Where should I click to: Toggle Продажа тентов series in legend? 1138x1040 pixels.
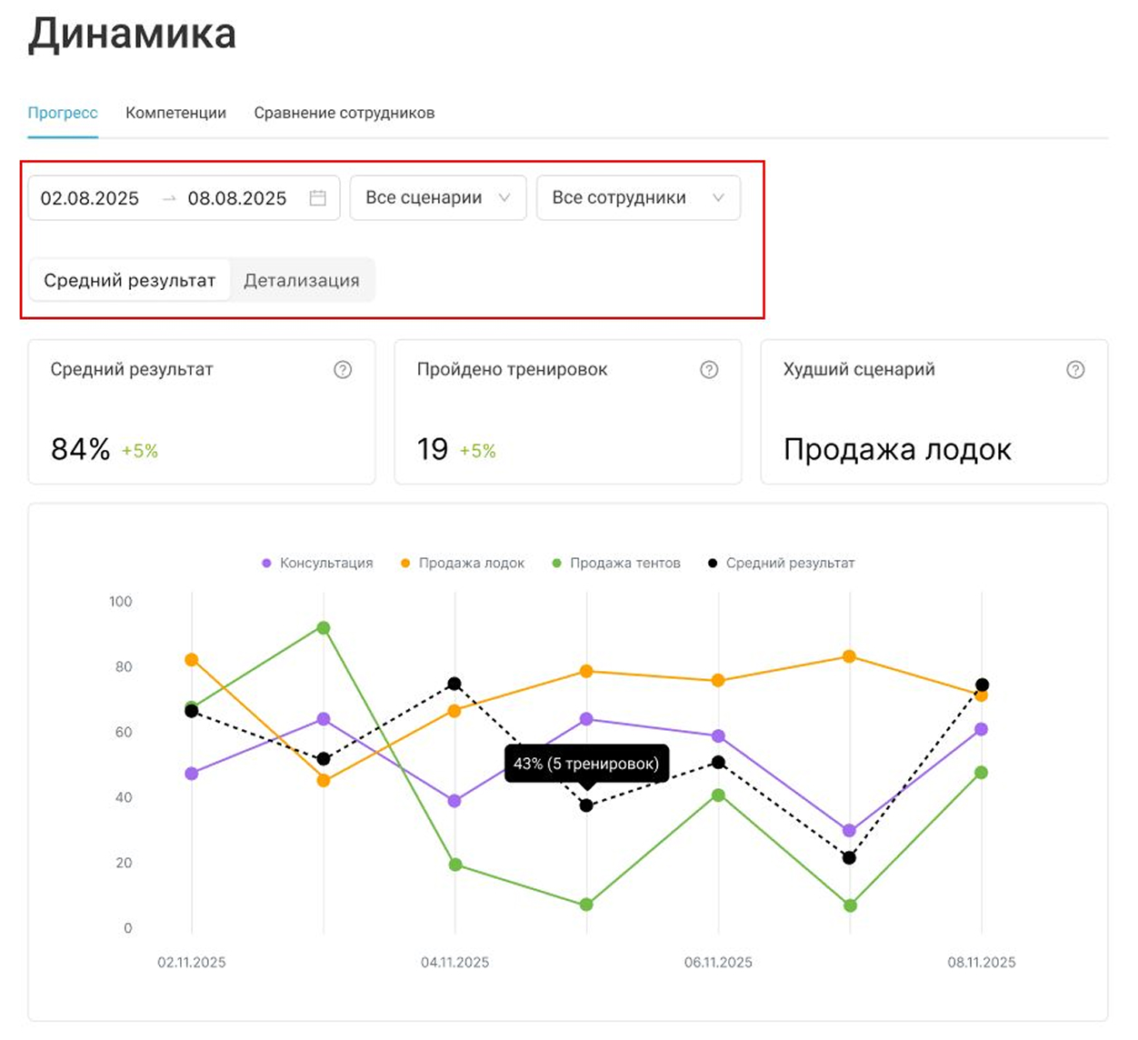point(616,563)
